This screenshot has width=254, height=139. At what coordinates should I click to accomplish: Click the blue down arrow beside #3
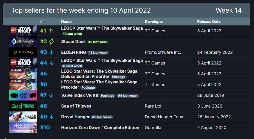tap(51, 52)
